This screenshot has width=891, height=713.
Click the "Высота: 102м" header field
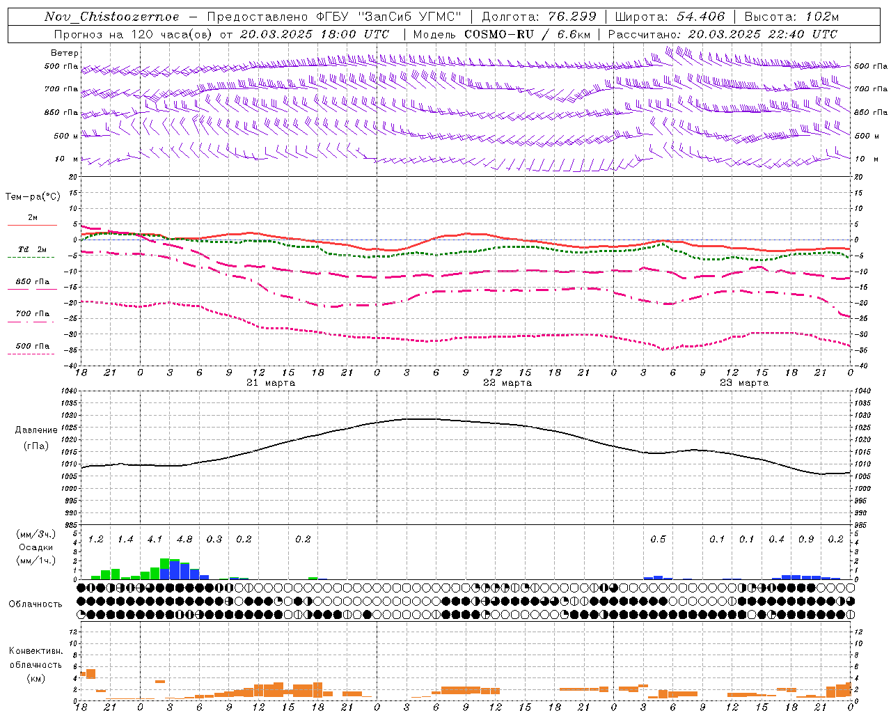(x=791, y=17)
